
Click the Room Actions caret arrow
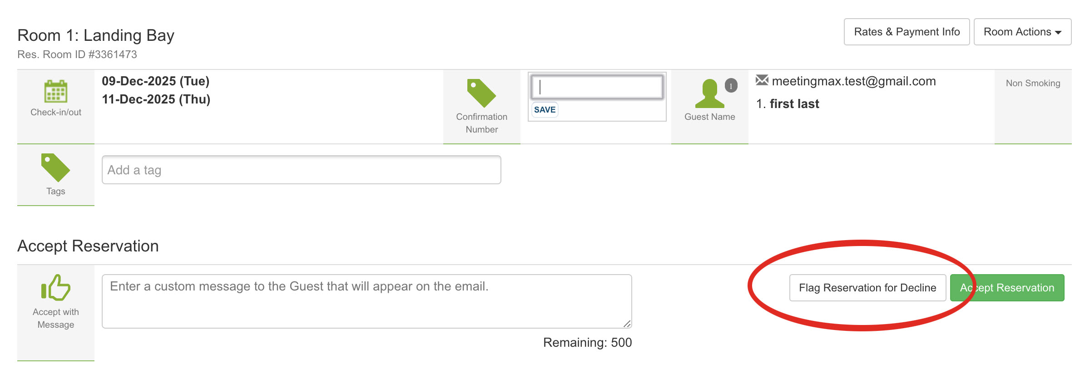coord(1058,33)
